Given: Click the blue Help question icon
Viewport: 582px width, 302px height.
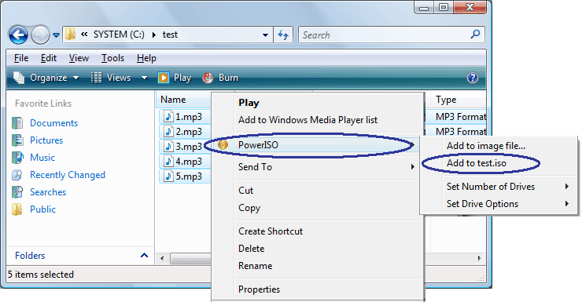Looking at the screenshot, I should pos(473,78).
